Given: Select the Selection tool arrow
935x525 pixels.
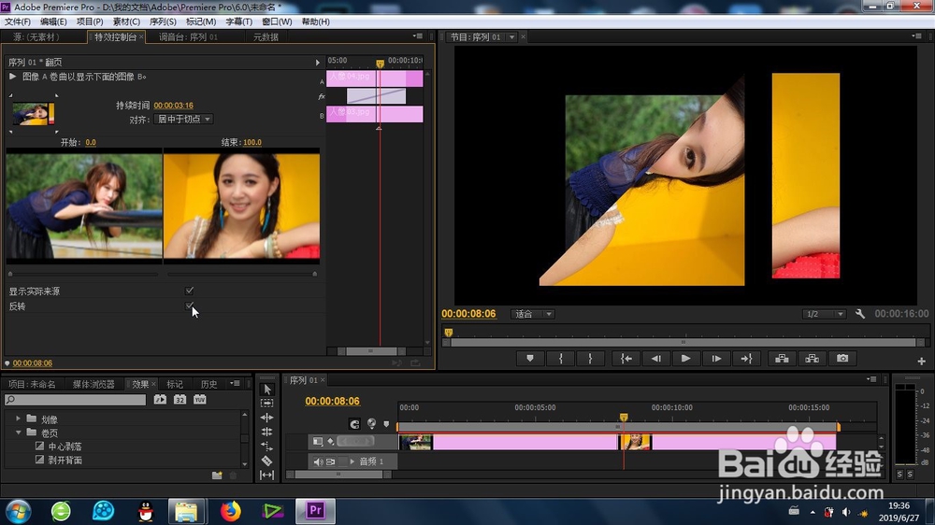Looking at the screenshot, I should tap(267, 390).
